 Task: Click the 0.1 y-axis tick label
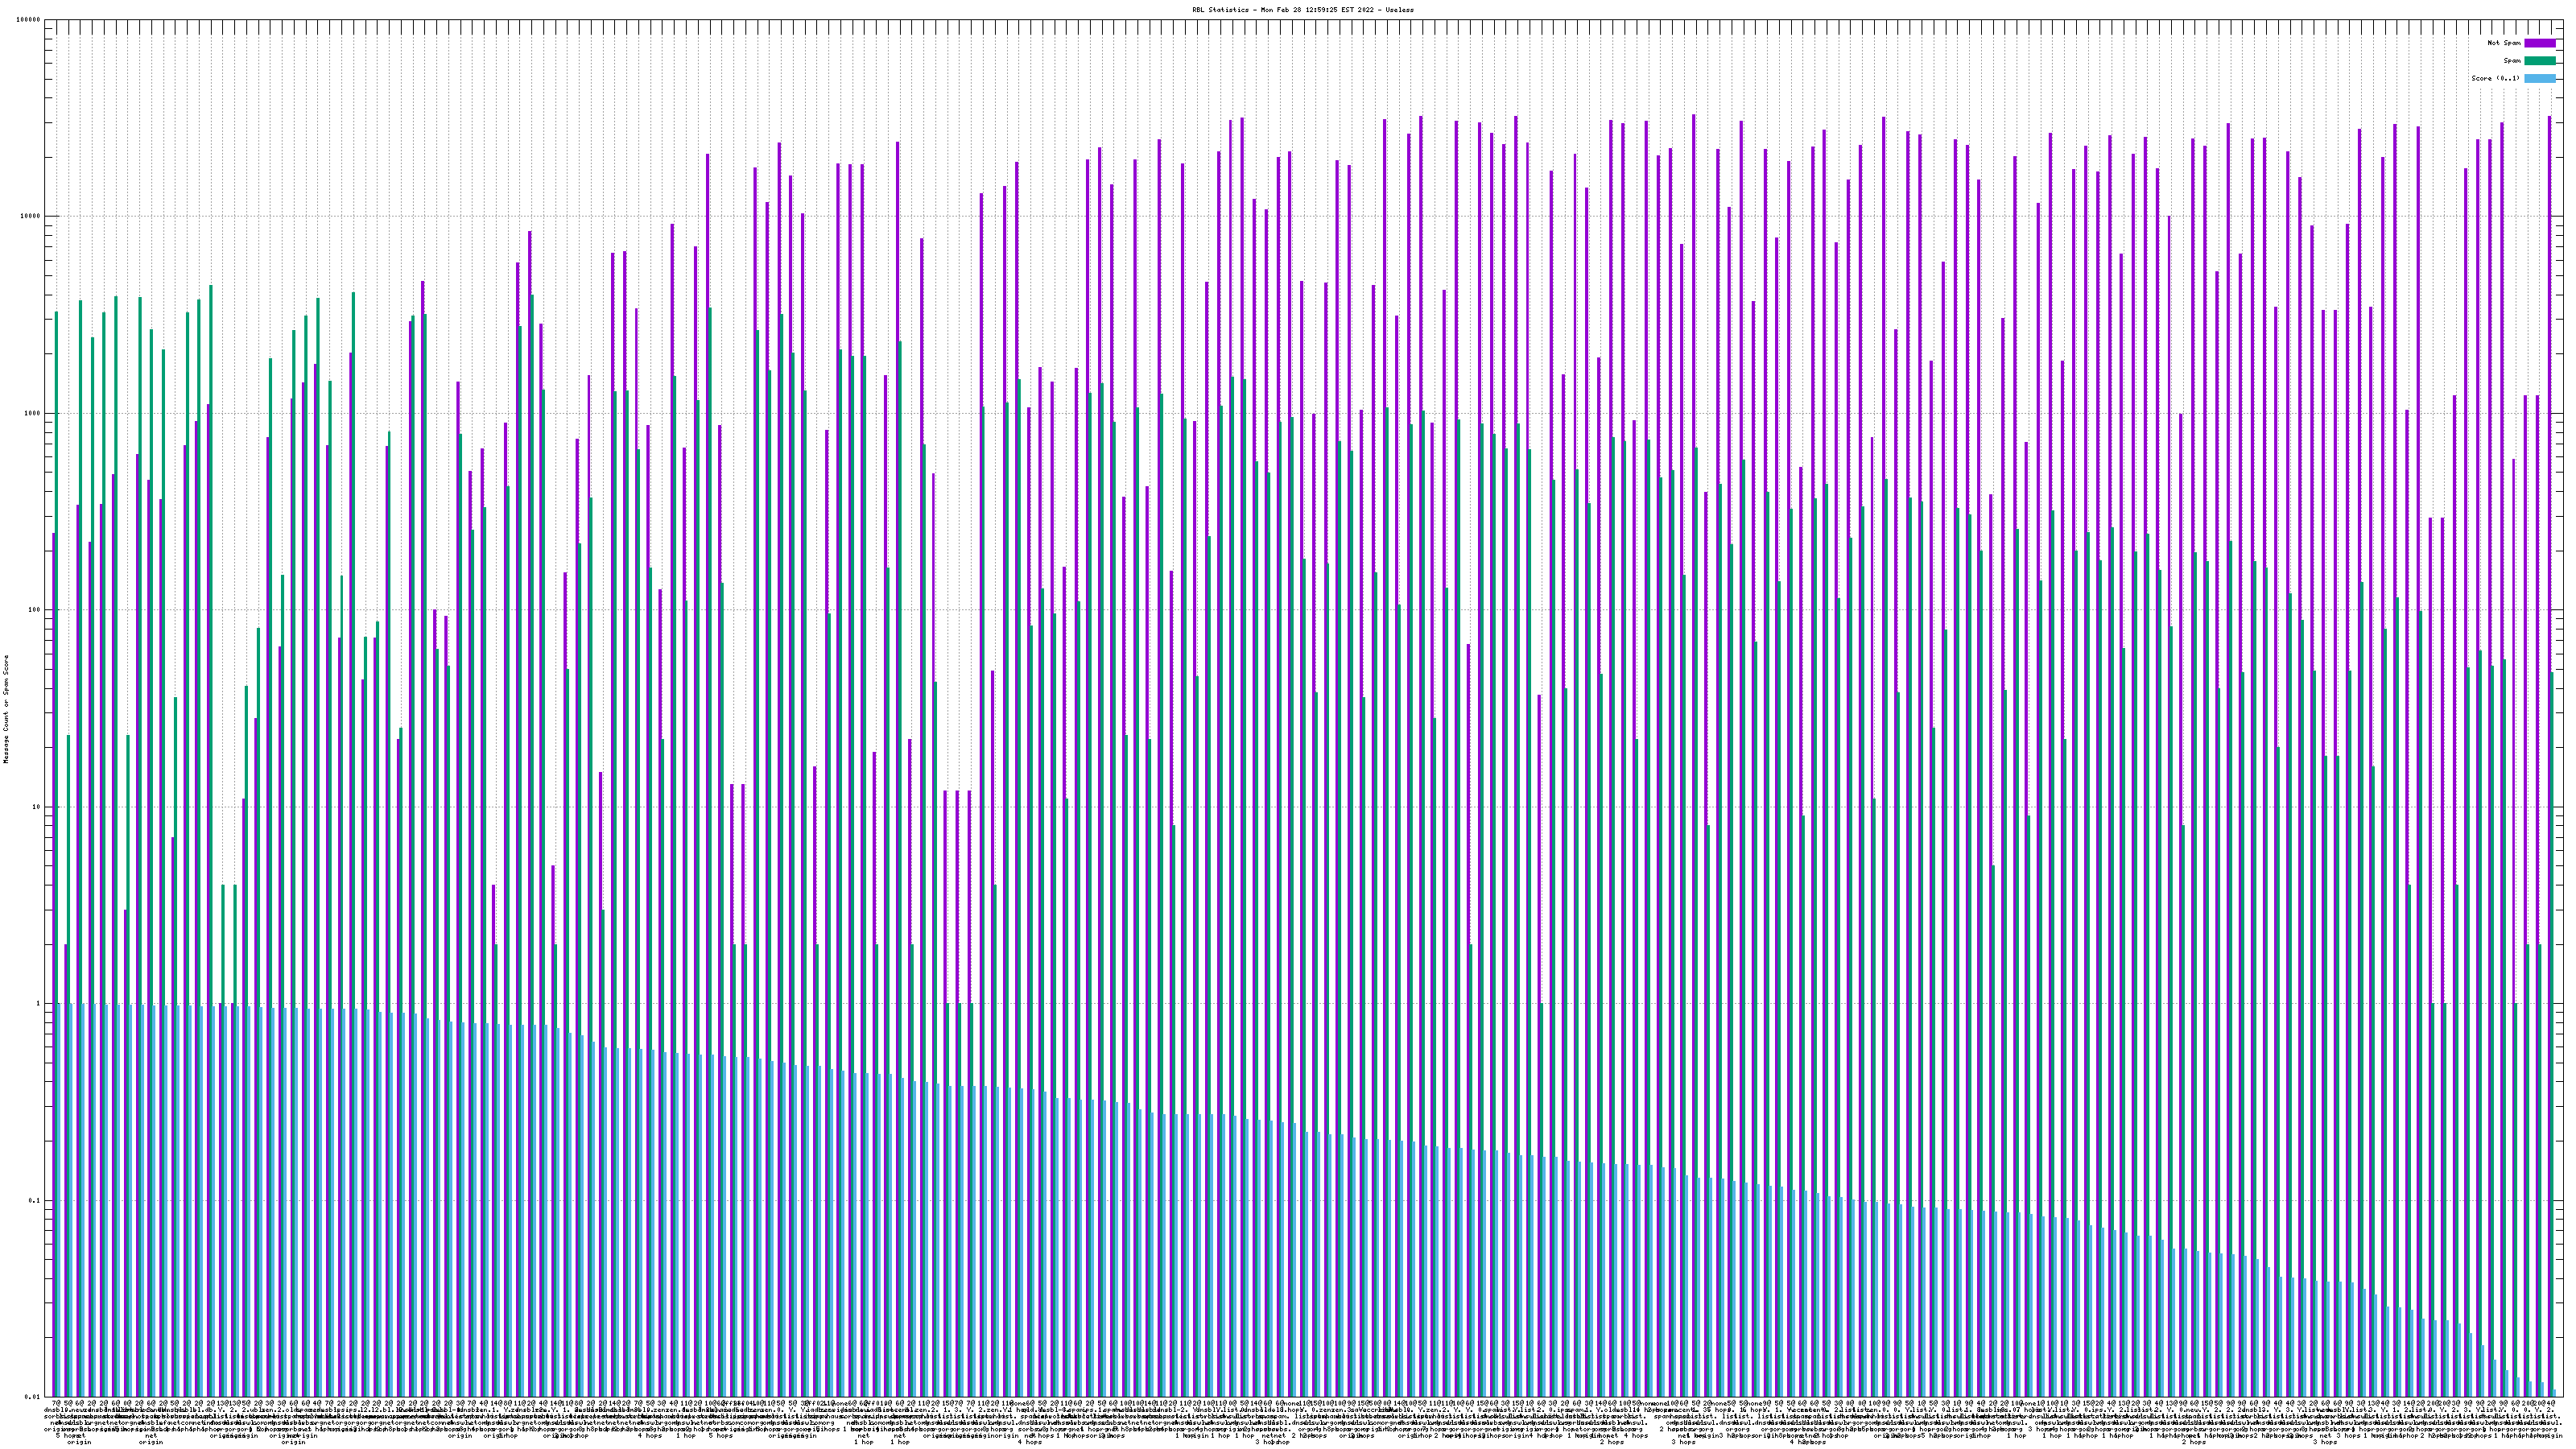tap(35, 1201)
